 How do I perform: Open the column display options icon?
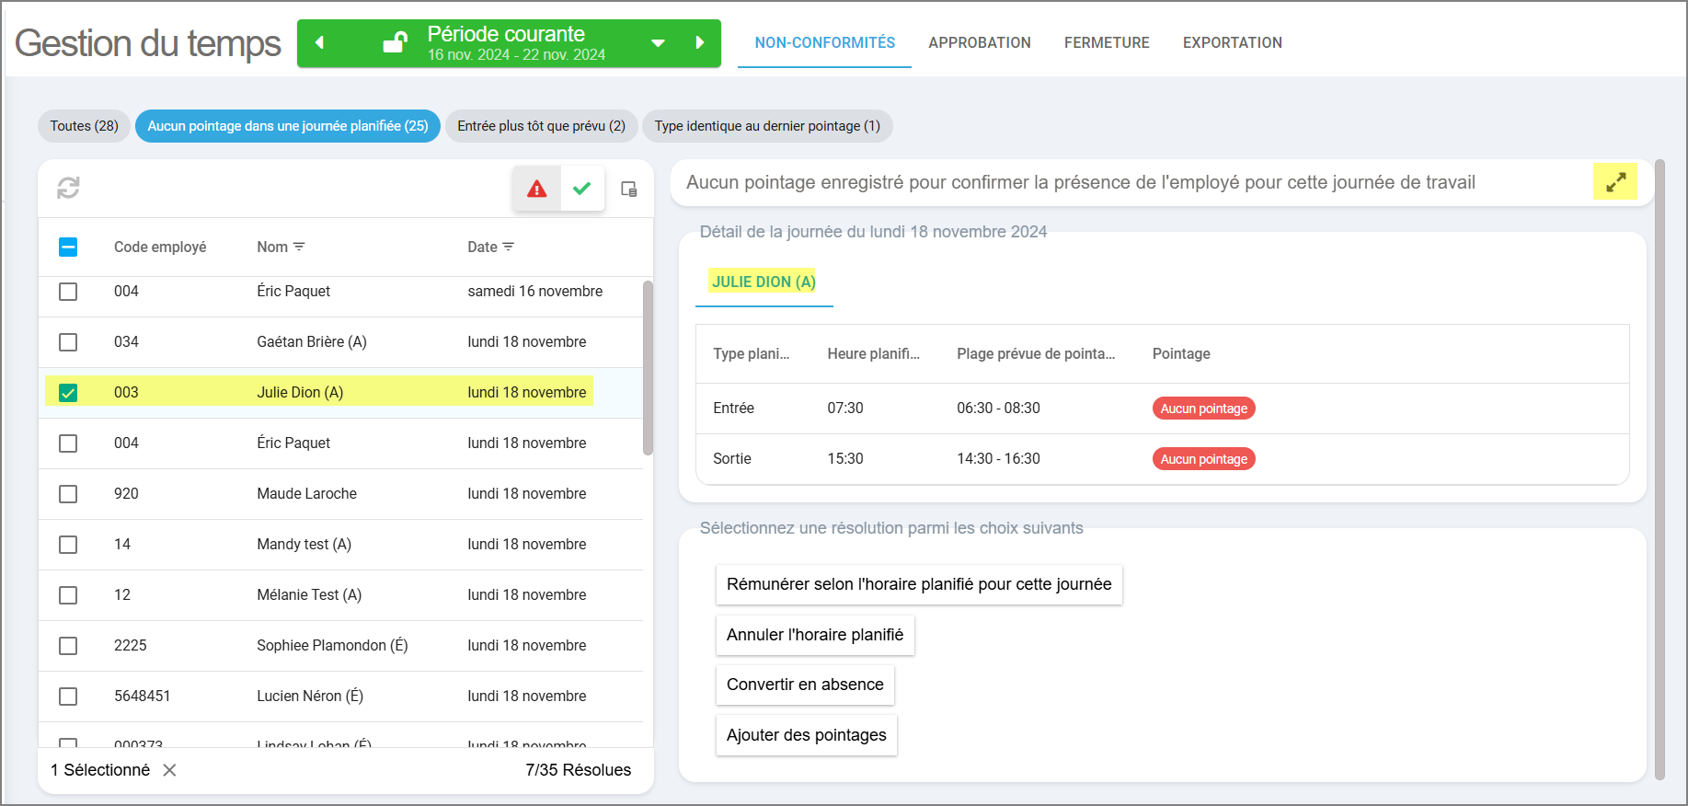click(x=629, y=189)
